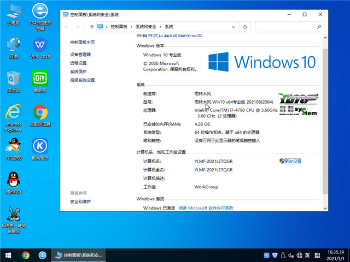Click the window title bar system icon

coord(66,15)
